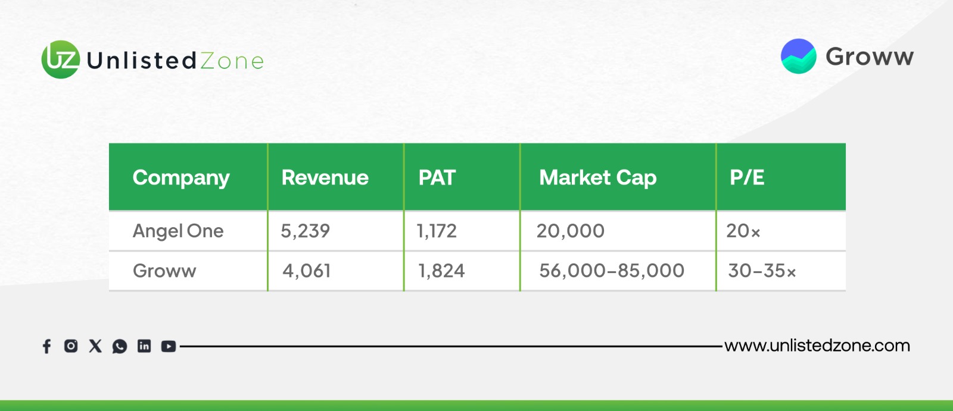Click the X (Twitter) icon
953x411 pixels.
95,346
